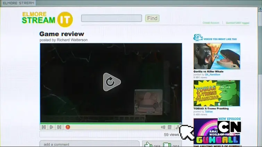Click 'Videos you might like too' heading
The width and height of the screenshot is (262, 147).
tap(220, 39)
